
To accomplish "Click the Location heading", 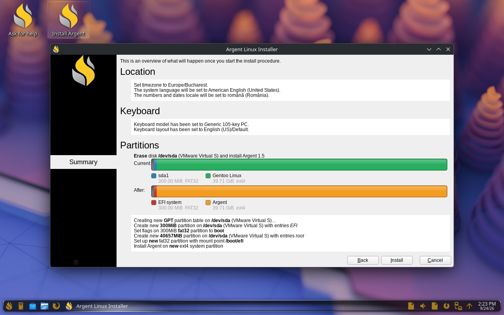I will click(x=137, y=72).
